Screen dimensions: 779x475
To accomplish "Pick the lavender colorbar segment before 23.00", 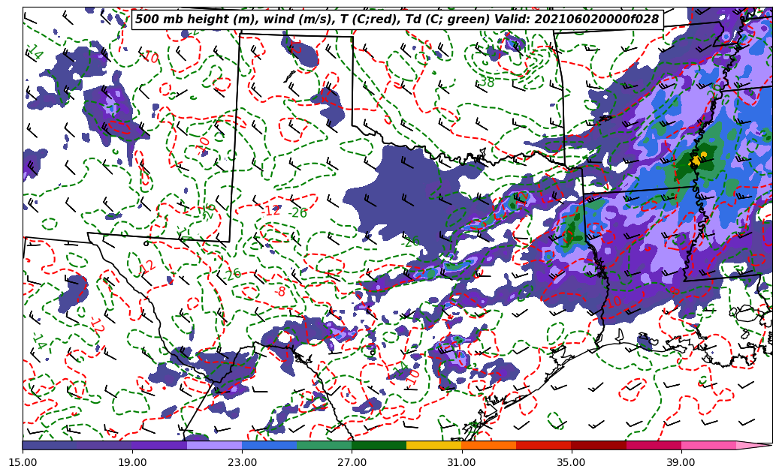I will click(x=215, y=445).
